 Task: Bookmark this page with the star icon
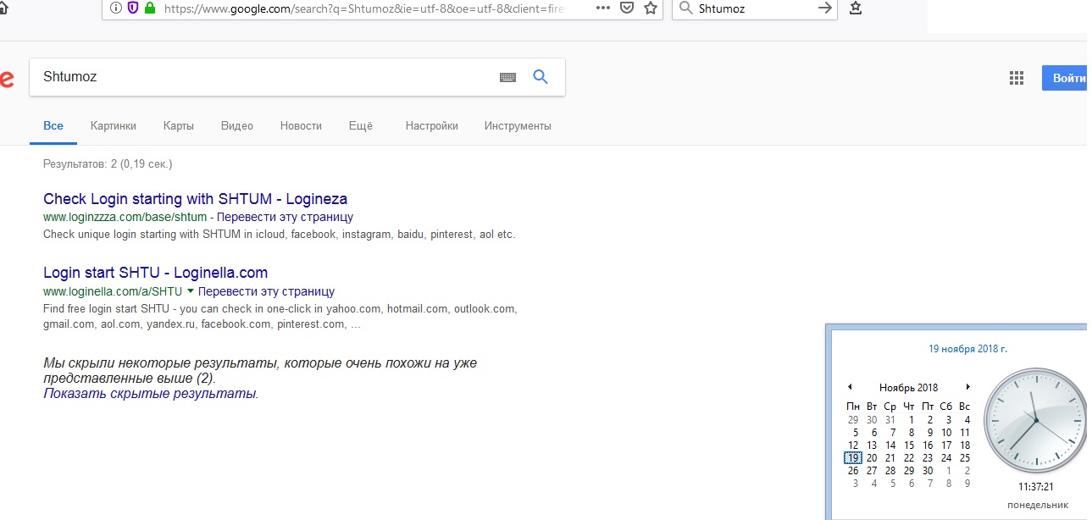click(651, 8)
